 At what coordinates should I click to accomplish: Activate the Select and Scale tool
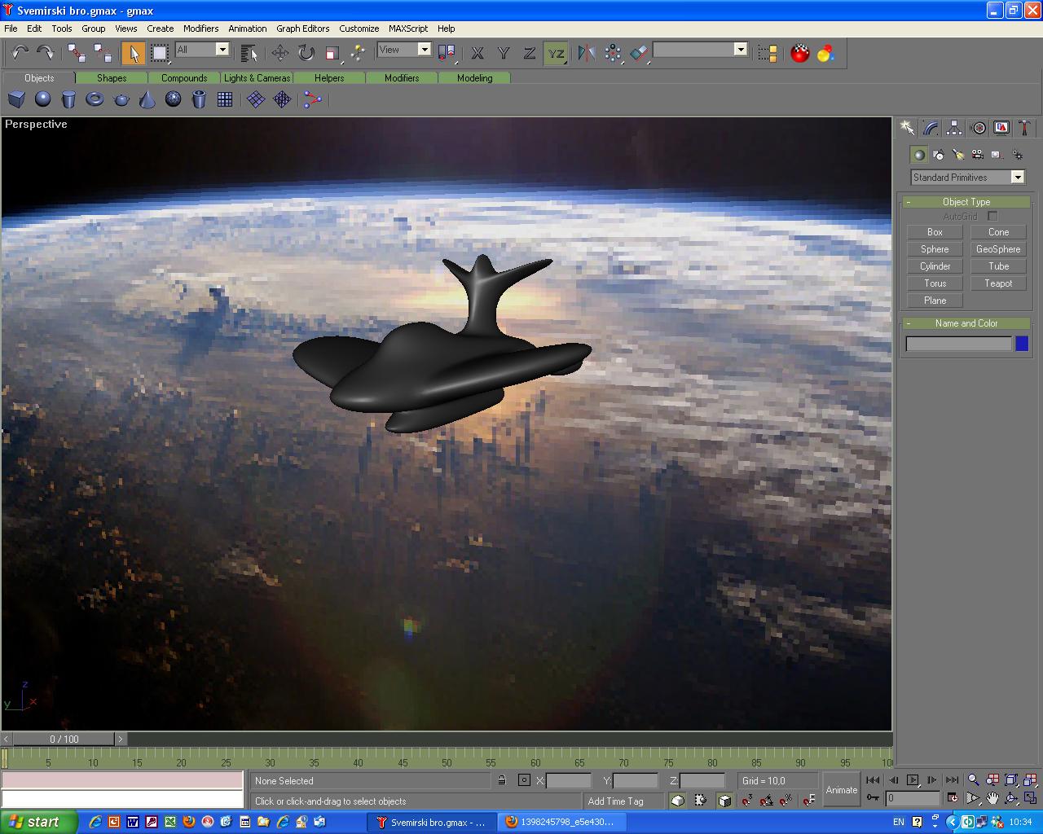tap(332, 53)
